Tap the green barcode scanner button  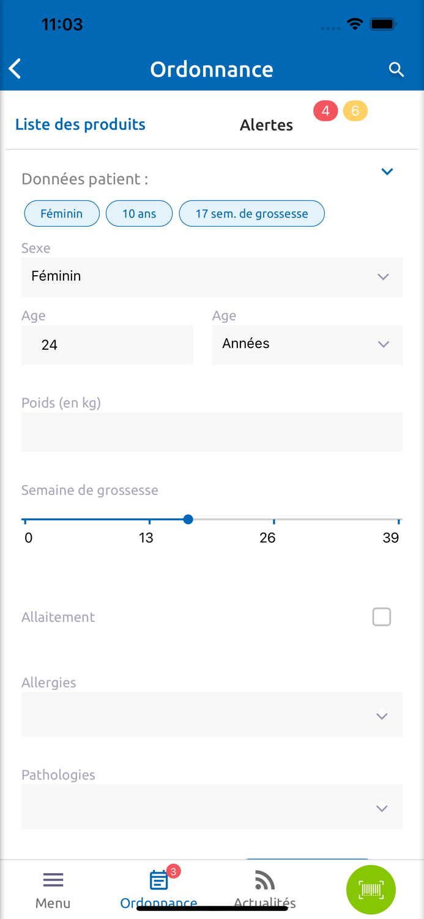click(371, 890)
